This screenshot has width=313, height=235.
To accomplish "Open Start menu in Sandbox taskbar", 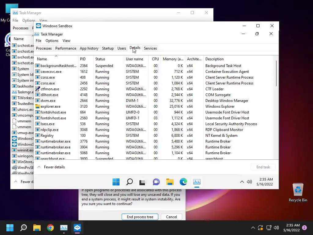I will [x=116, y=182].
